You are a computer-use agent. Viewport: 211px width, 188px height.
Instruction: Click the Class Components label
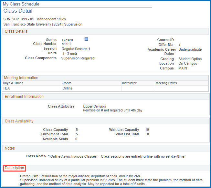41,58
